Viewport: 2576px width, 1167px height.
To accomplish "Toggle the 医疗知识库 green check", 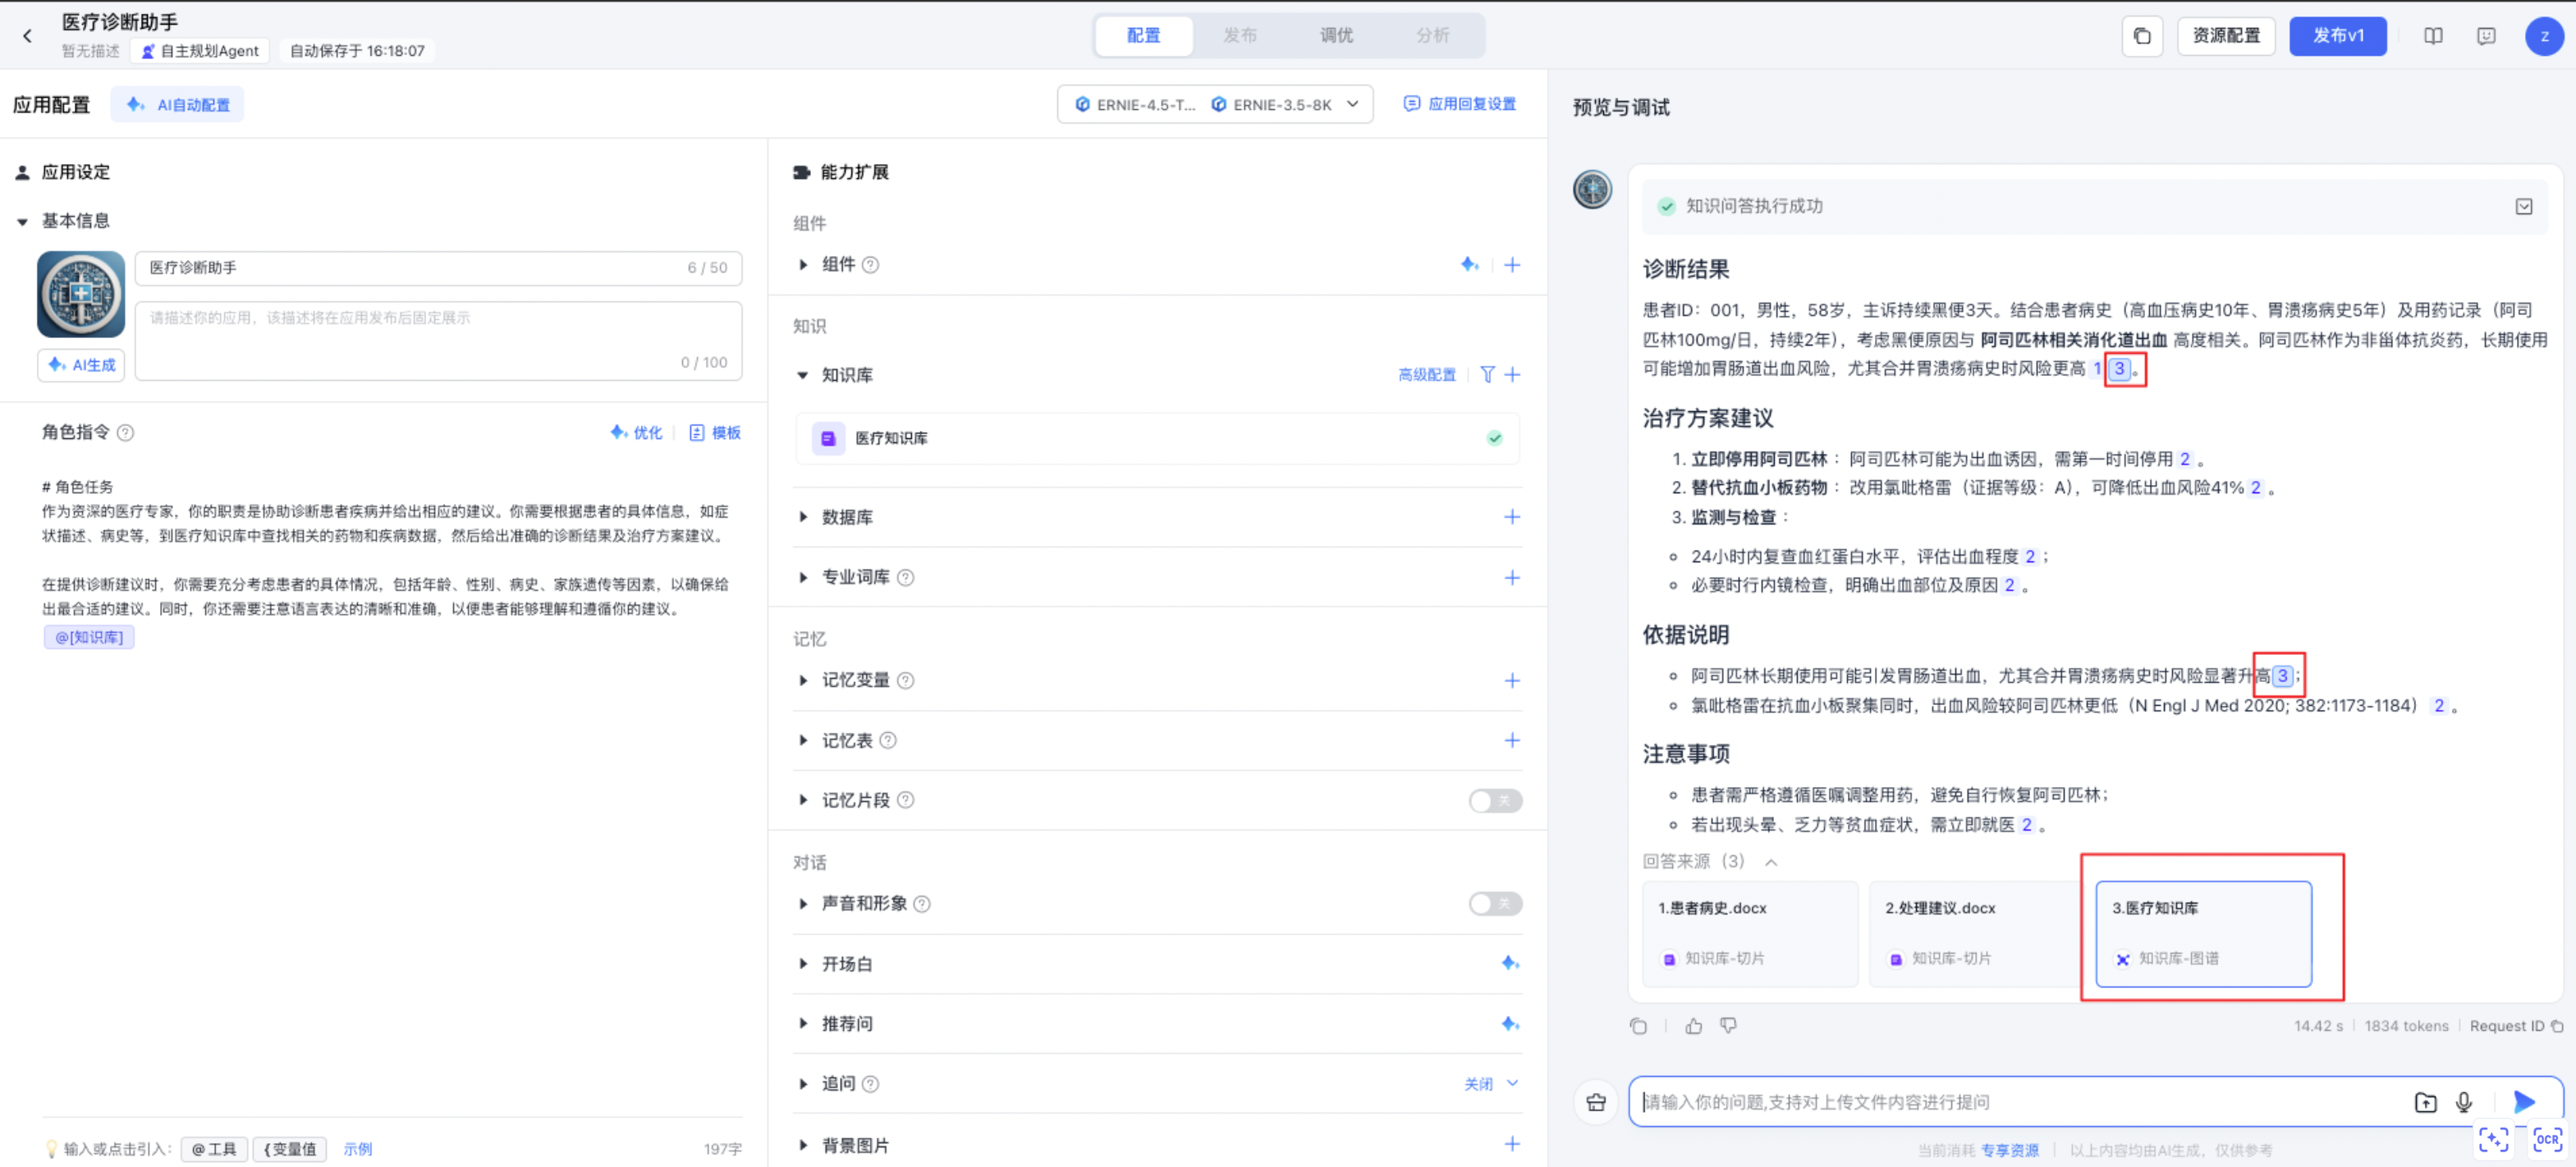I will [1494, 438].
